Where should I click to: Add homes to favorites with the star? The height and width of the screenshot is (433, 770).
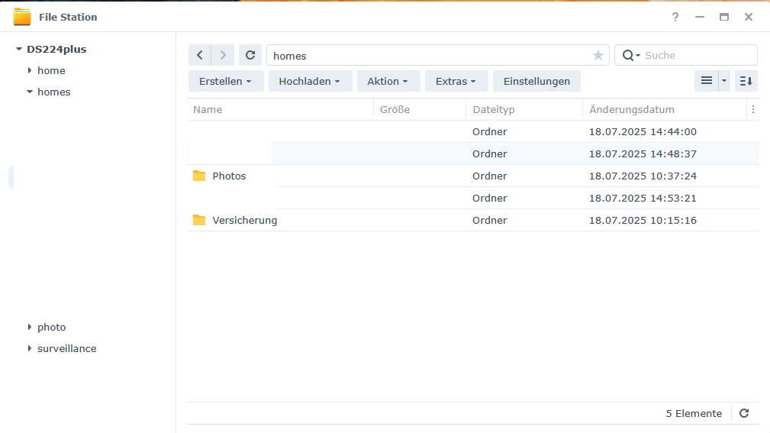point(598,56)
